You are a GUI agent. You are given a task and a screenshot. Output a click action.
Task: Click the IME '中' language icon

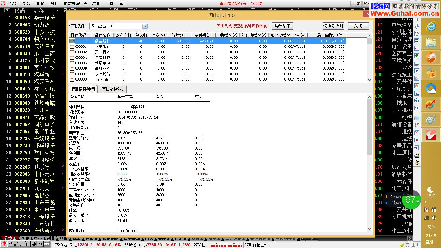5,244
